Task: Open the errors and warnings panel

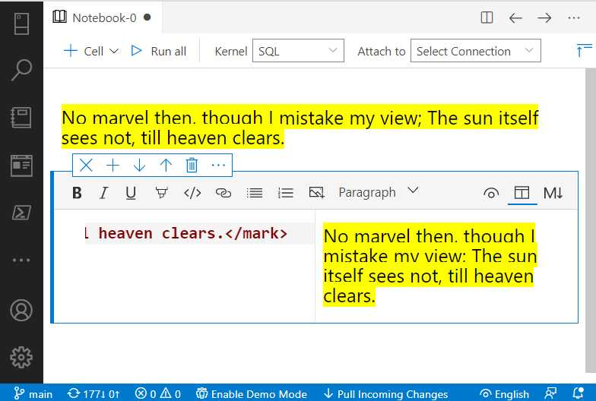Action: pyautogui.click(x=158, y=393)
